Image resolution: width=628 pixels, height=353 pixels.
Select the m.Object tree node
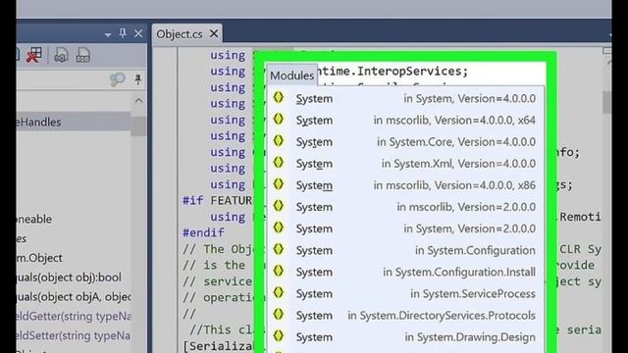point(39,258)
